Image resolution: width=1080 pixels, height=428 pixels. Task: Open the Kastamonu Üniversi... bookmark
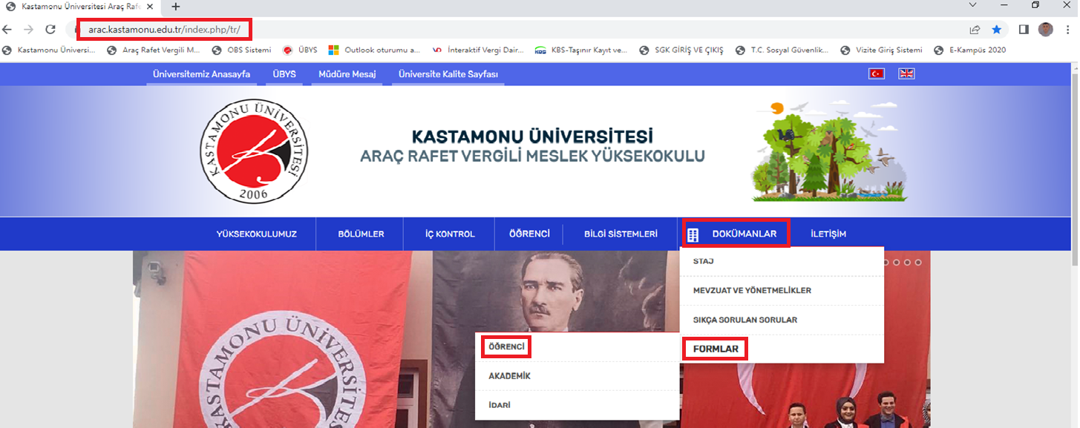point(49,50)
